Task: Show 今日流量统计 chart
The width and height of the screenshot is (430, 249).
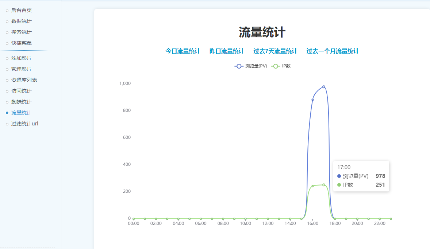Action: pos(183,51)
